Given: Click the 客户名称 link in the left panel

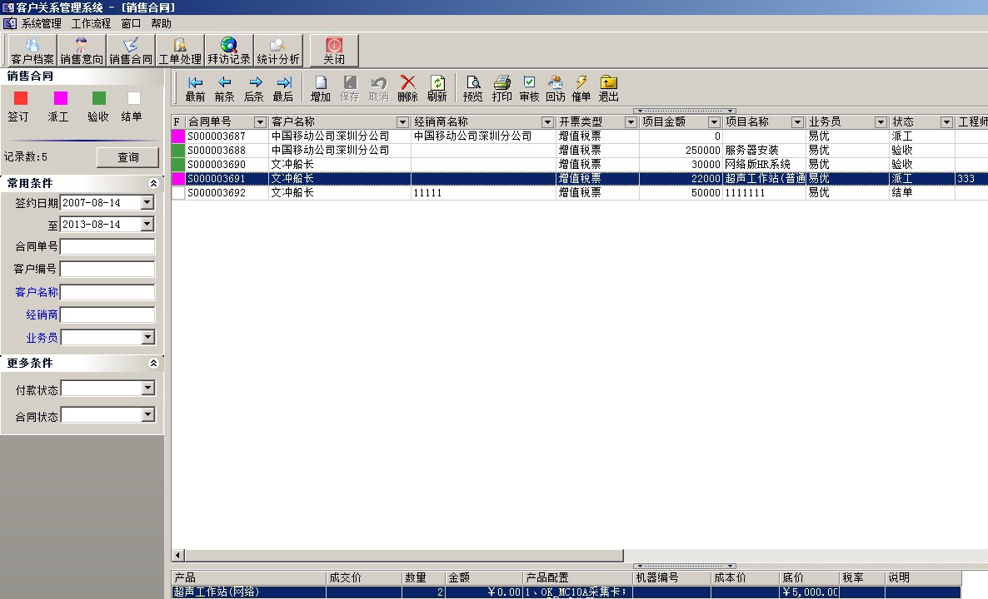Looking at the screenshot, I should (x=38, y=291).
